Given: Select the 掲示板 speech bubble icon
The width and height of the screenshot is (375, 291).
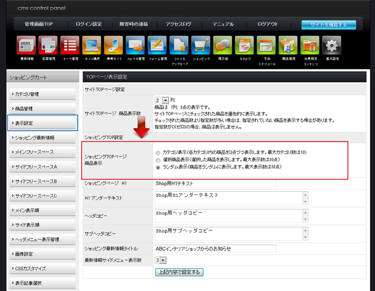Looking at the screenshot, I should point(222,45).
